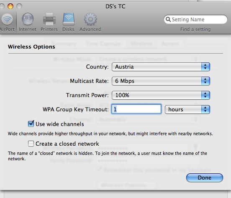
Task: Open the AirPort toolbar section
Action: 7,22
